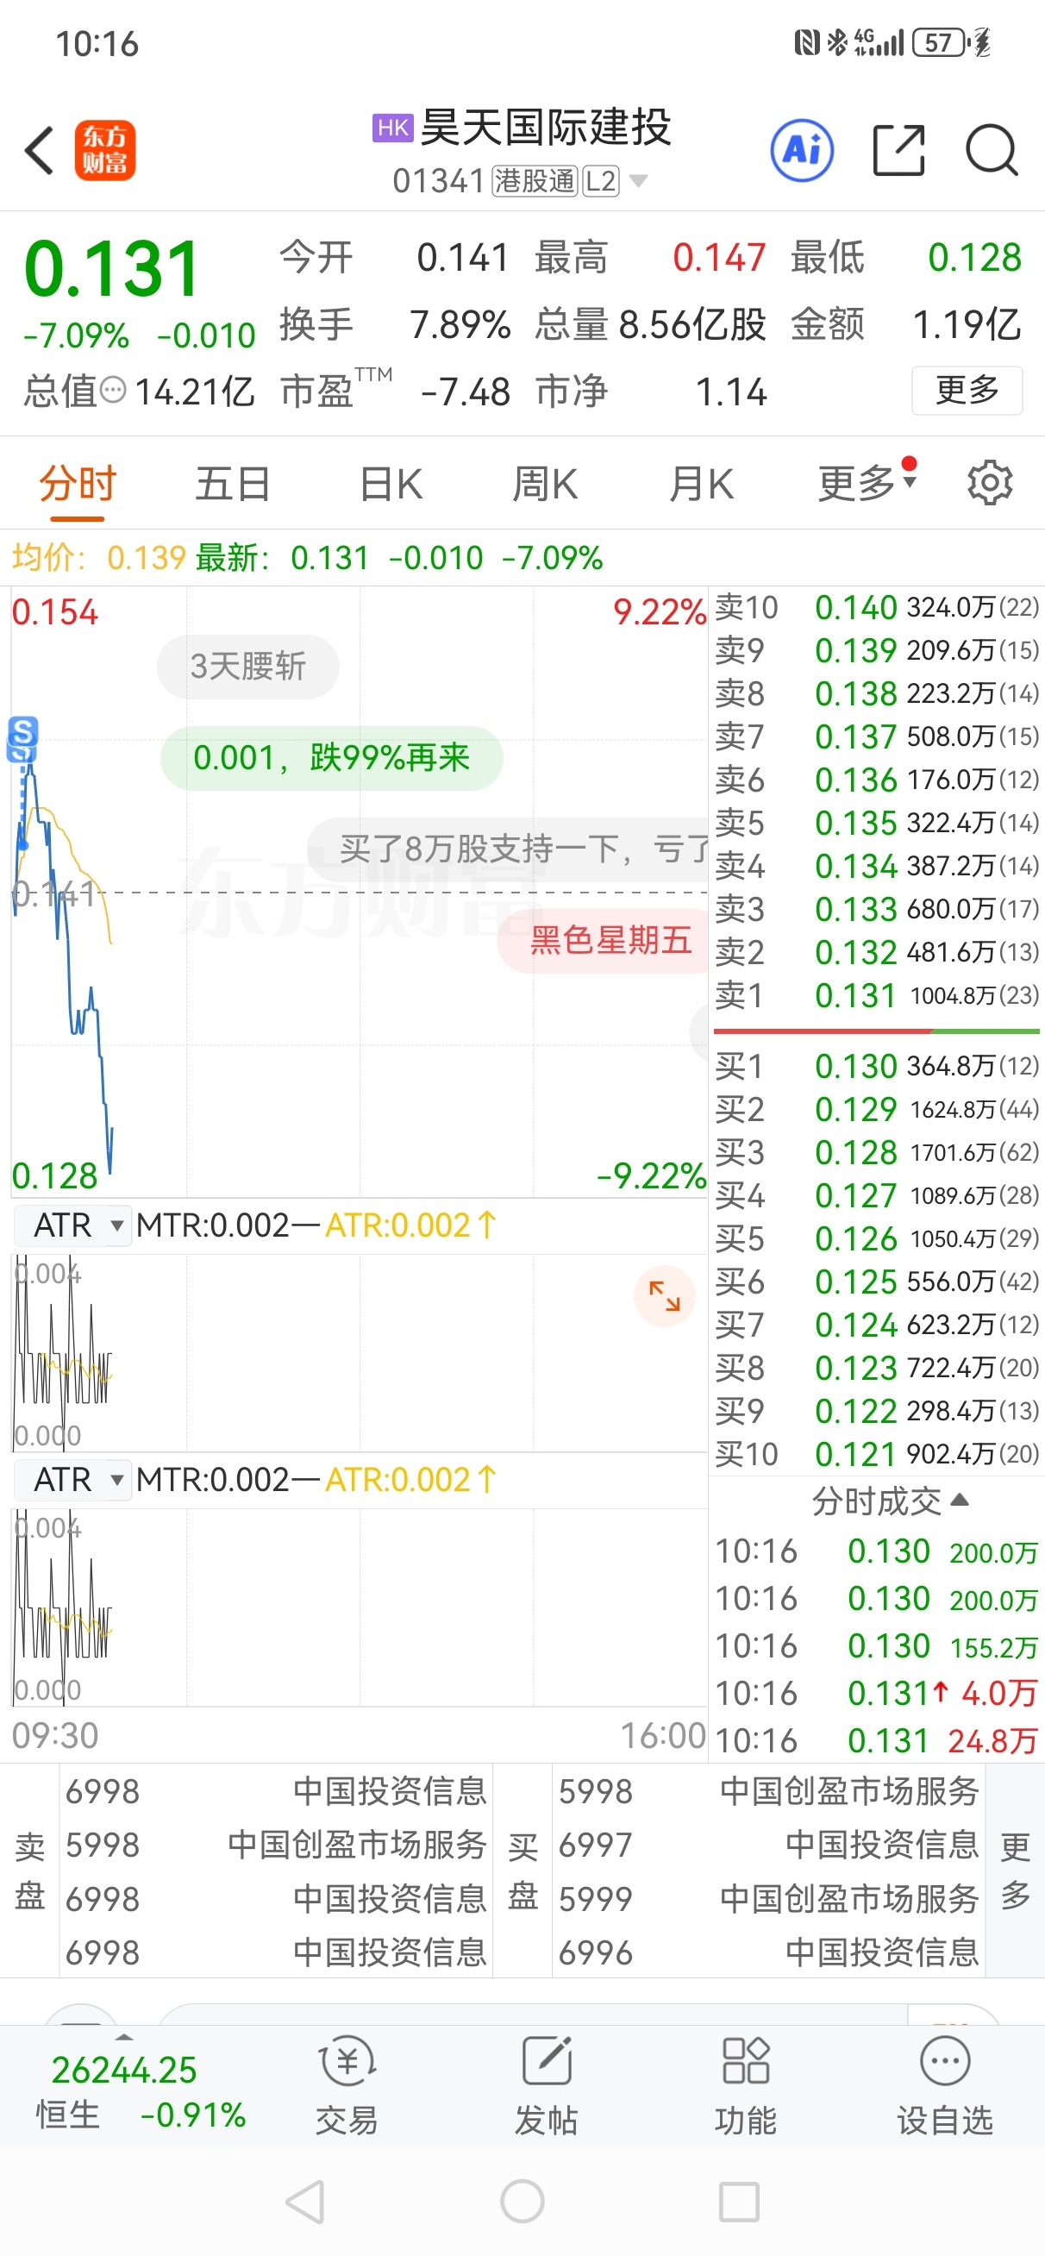
Task: Tap the 设自选 watchlist icon
Action: pos(944,2085)
